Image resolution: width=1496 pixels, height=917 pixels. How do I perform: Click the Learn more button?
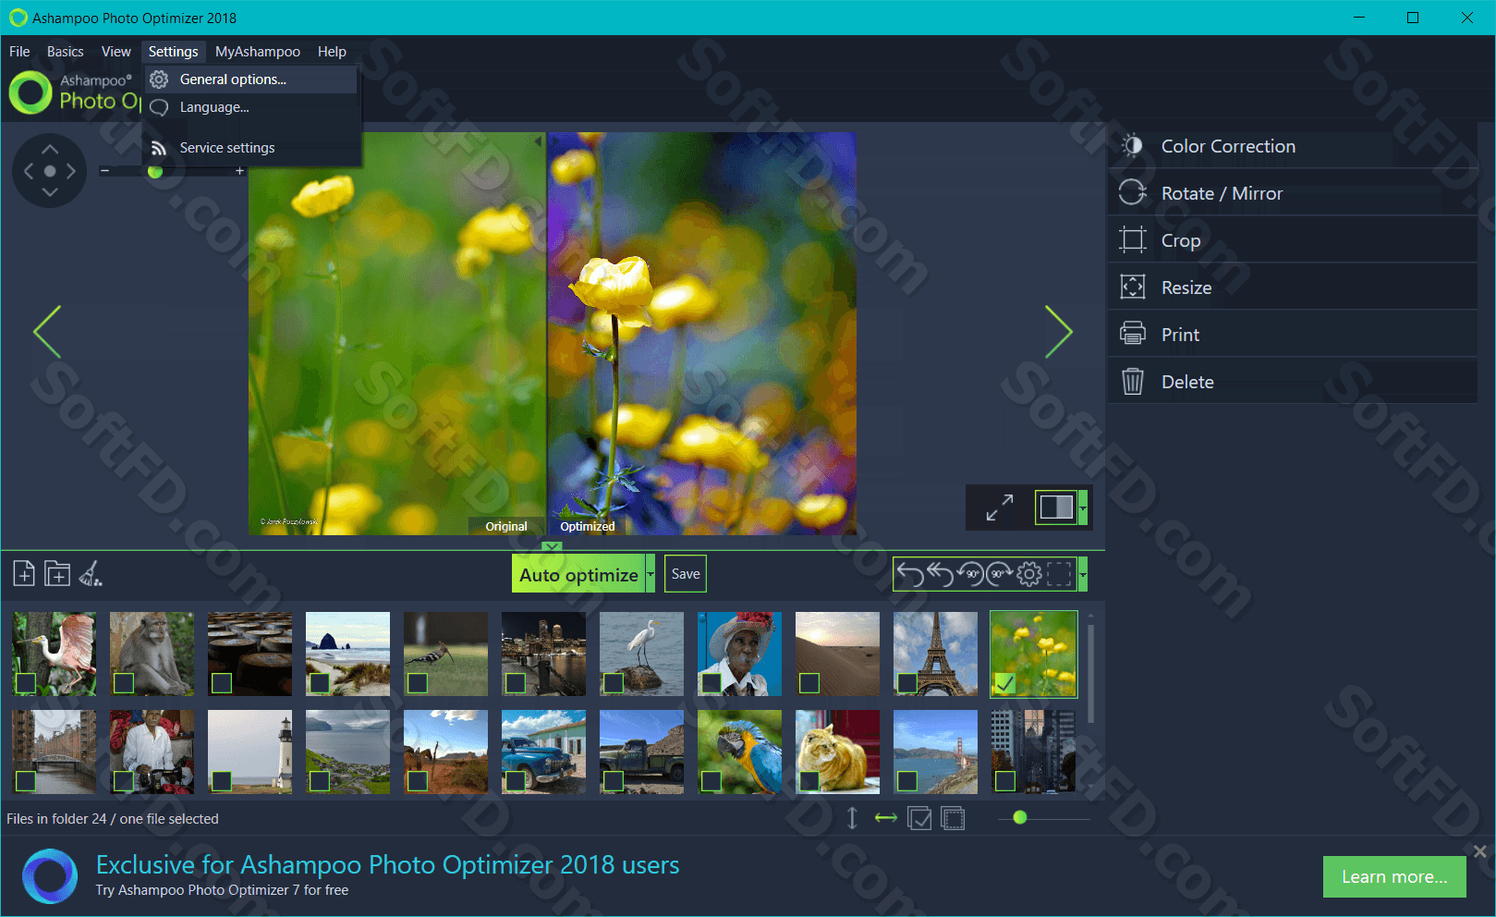pos(1394,876)
